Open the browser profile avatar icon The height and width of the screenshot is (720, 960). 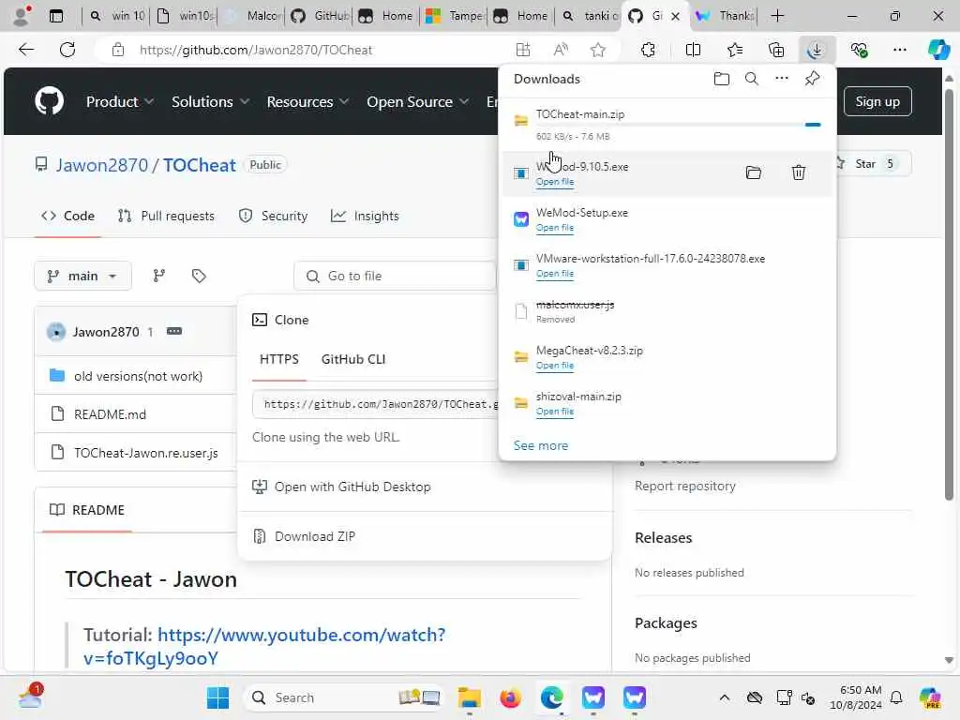(22, 16)
